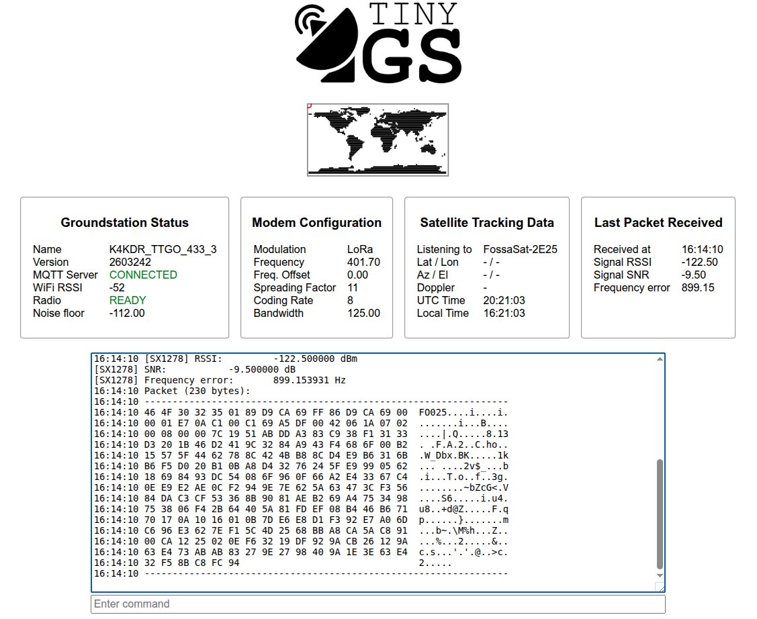
Task: Click the Local Time value 16:21:03
Action: coord(504,313)
